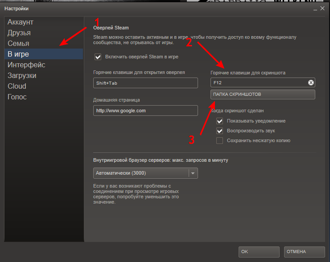
Task: Click the Горячие клавиши для открытия оверлея label
Action: click(139, 72)
